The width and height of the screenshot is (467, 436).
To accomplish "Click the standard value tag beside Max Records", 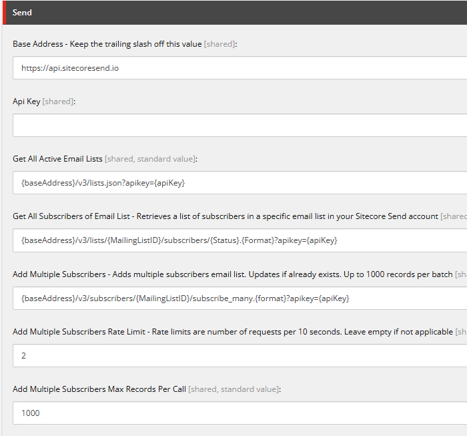I will 249,389.
